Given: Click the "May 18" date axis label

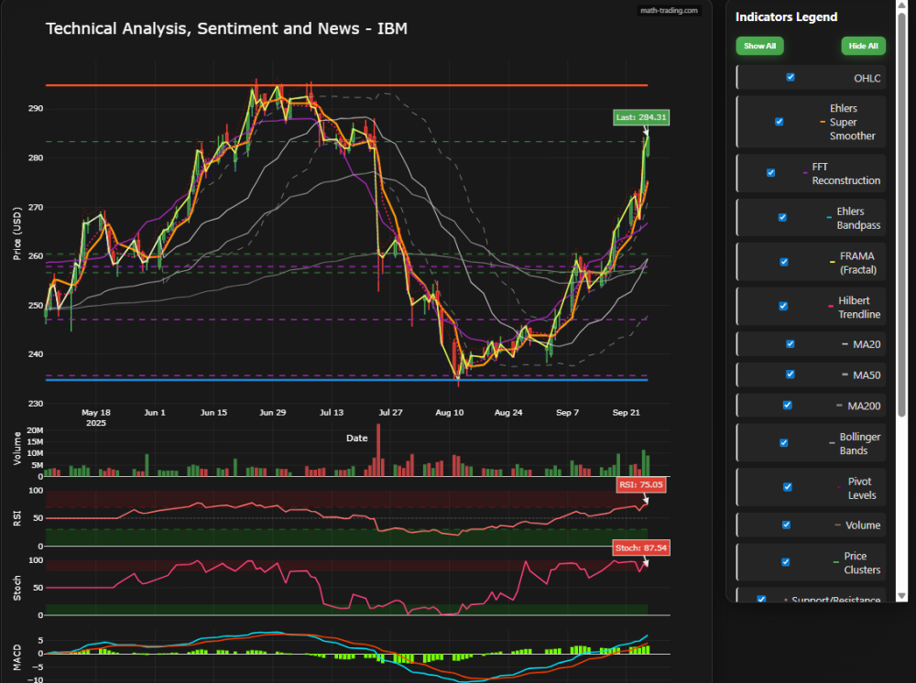Looking at the screenshot, I should (96, 412).
